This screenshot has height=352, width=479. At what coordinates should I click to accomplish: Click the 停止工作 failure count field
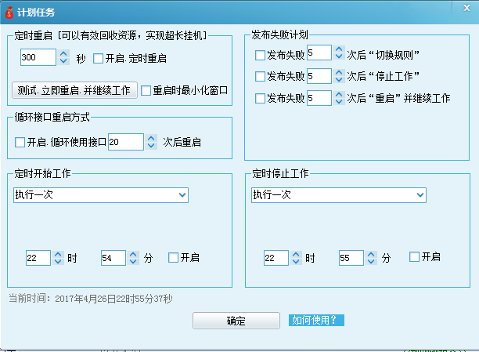pos(319,76)
